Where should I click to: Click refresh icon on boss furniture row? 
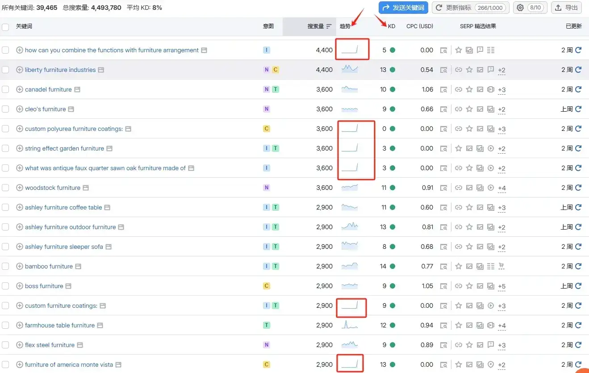point(578,286)
